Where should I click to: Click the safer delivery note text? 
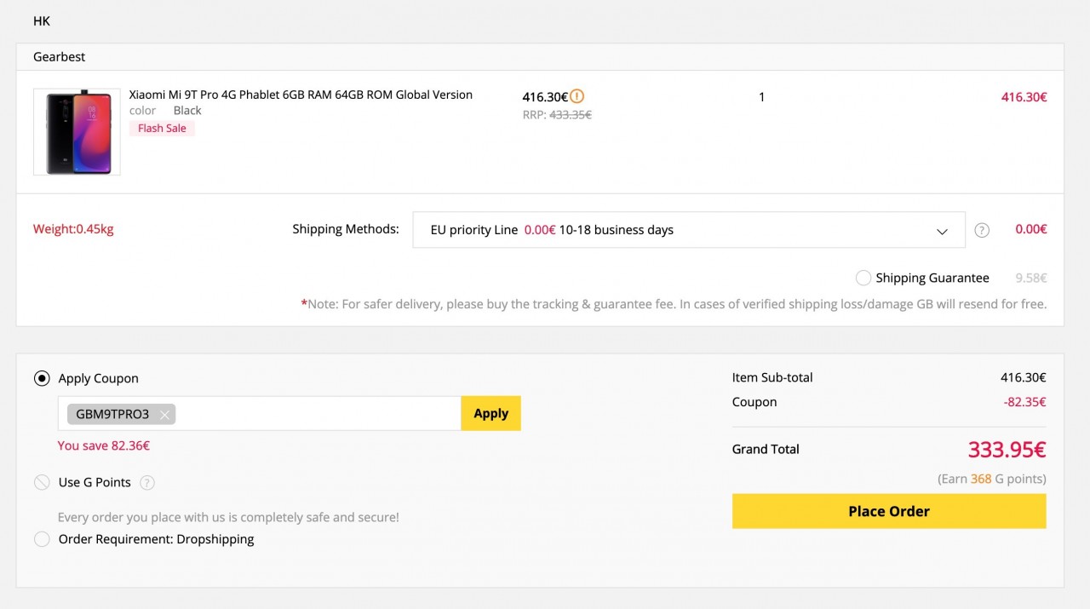coord(674,304)
